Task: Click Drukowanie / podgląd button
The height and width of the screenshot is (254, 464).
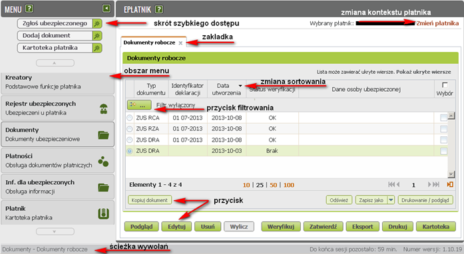Action: pos(425,200)
